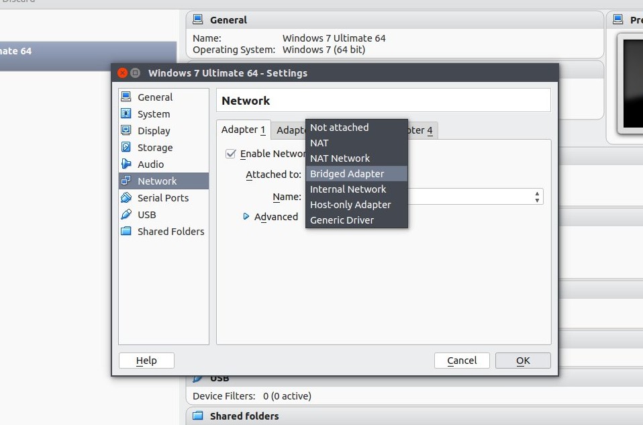643x425 pixels.
Task: Open the Display settings icon
Action: pyautogui.click(x=126, y=130)
